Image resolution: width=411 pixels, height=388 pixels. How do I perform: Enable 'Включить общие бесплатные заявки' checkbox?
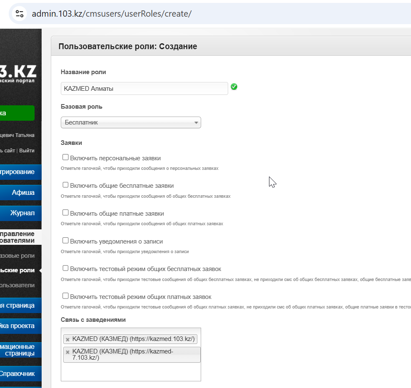(65, 185)
